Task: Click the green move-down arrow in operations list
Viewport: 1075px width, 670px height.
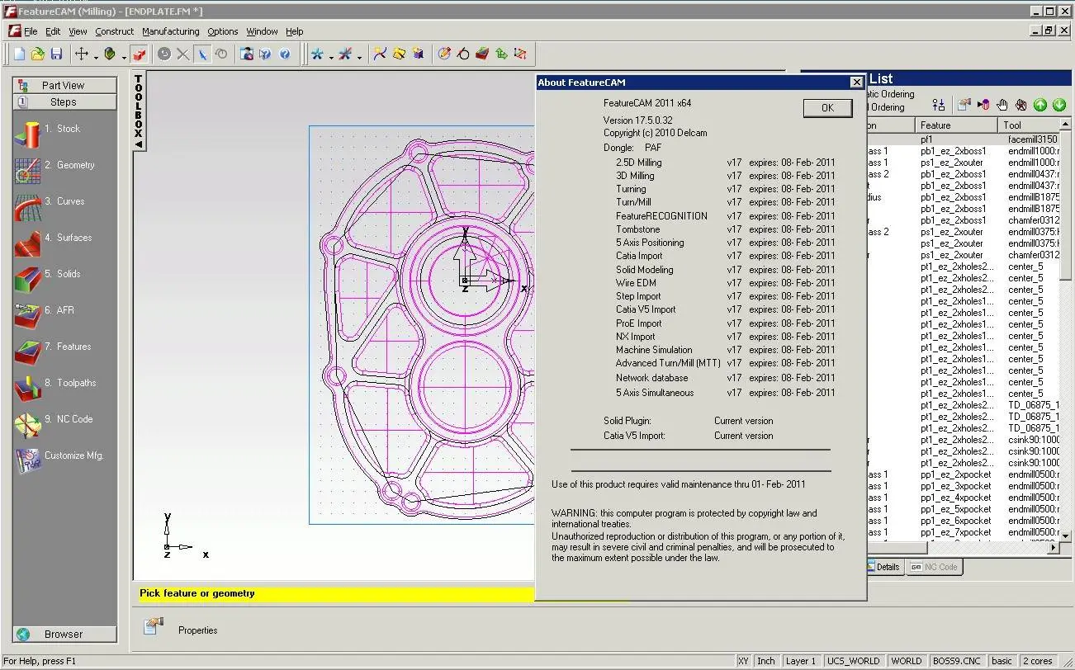Action: 1058,105
